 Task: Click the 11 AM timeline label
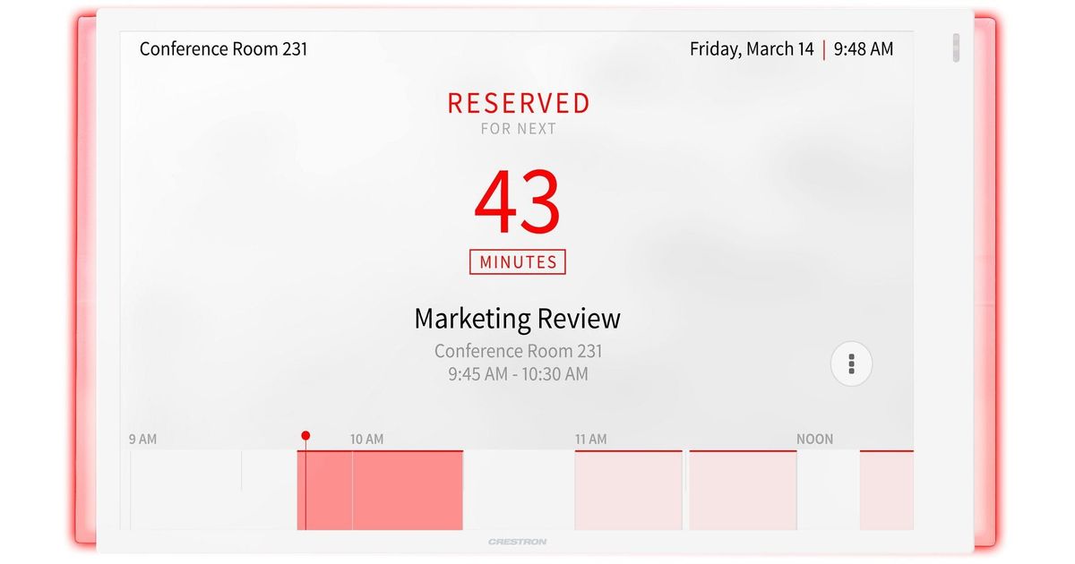(x=590, y=440)
